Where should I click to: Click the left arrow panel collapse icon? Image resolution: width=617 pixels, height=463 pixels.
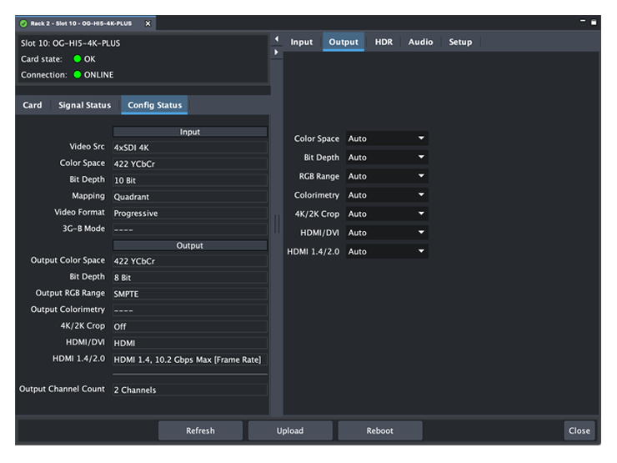pos(276,38)
